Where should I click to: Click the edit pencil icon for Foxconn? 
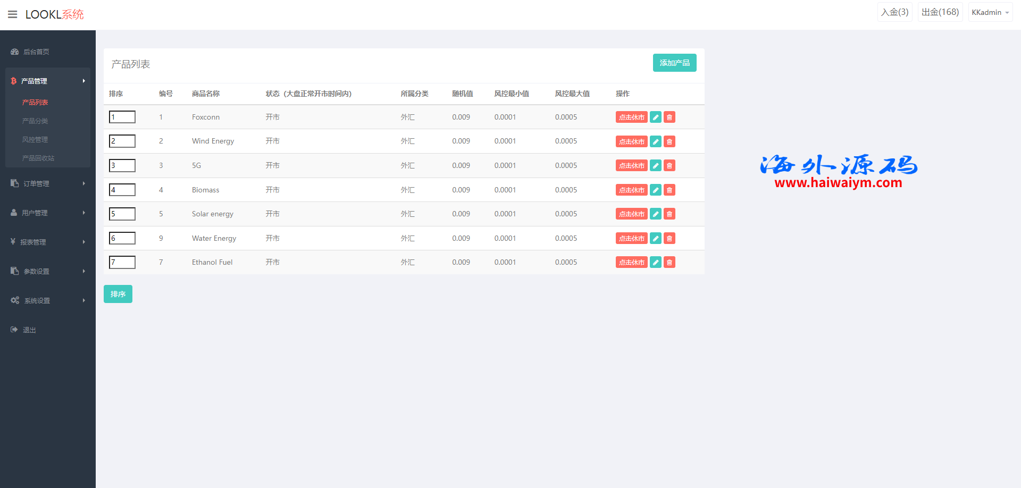pyautogui.click(x=656, y=117)
